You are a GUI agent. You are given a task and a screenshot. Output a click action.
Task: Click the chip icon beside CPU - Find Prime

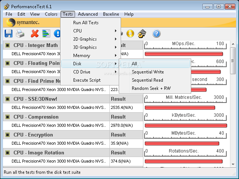click(x=7, y=81)
